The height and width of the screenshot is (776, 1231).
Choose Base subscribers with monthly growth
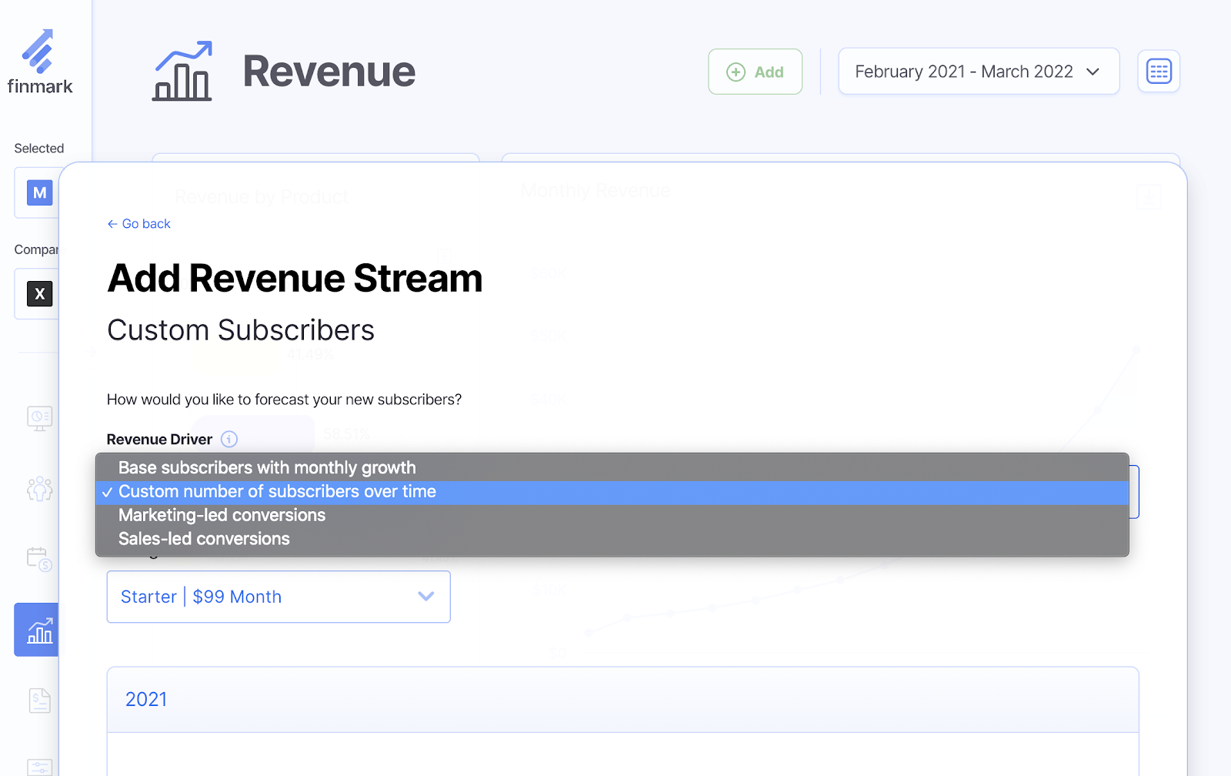tap(267, 468)
